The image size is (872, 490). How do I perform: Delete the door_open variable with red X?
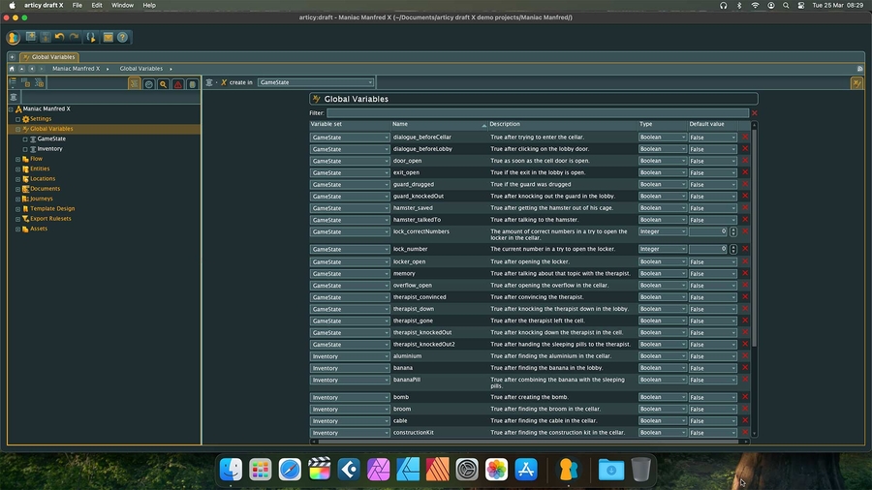point(745,161)
